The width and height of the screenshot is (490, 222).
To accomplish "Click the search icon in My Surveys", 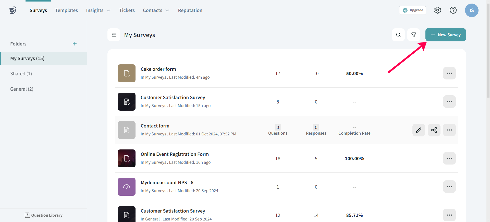I will (398, 35).
